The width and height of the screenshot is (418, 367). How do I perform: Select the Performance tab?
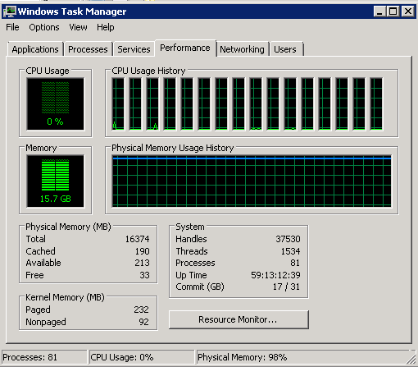click(x=185, y=48)
